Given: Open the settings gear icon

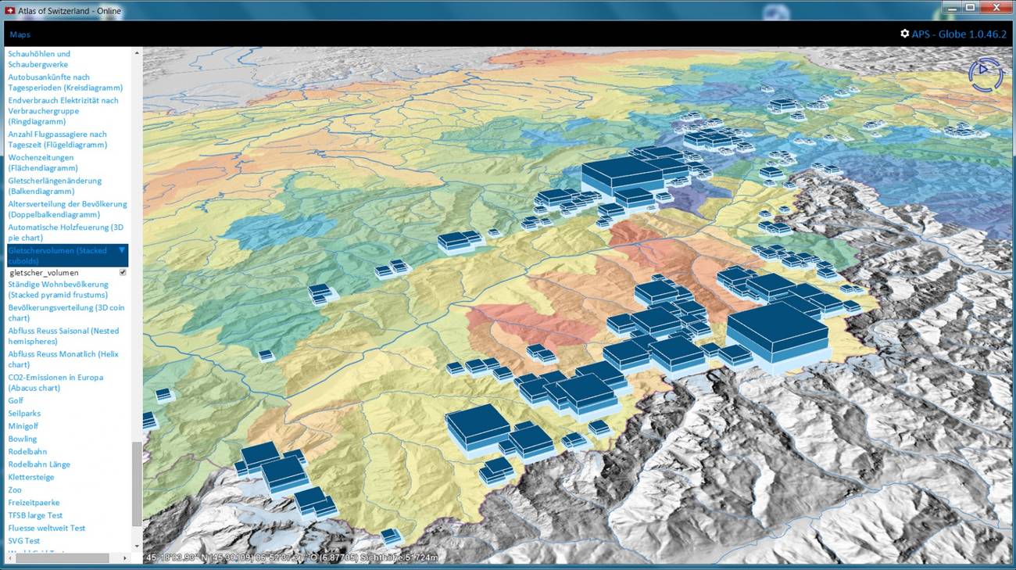Looking at the screenshot, I should point(904,34).
